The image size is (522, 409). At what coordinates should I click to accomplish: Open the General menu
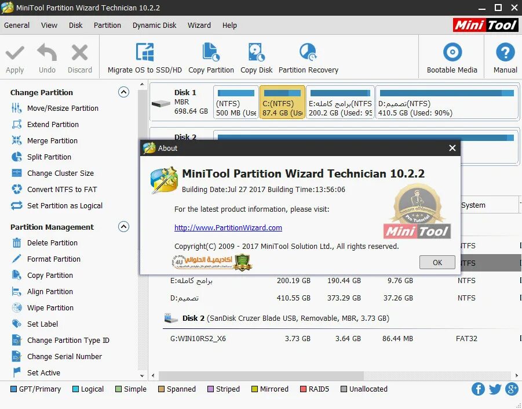pos(17,26)
